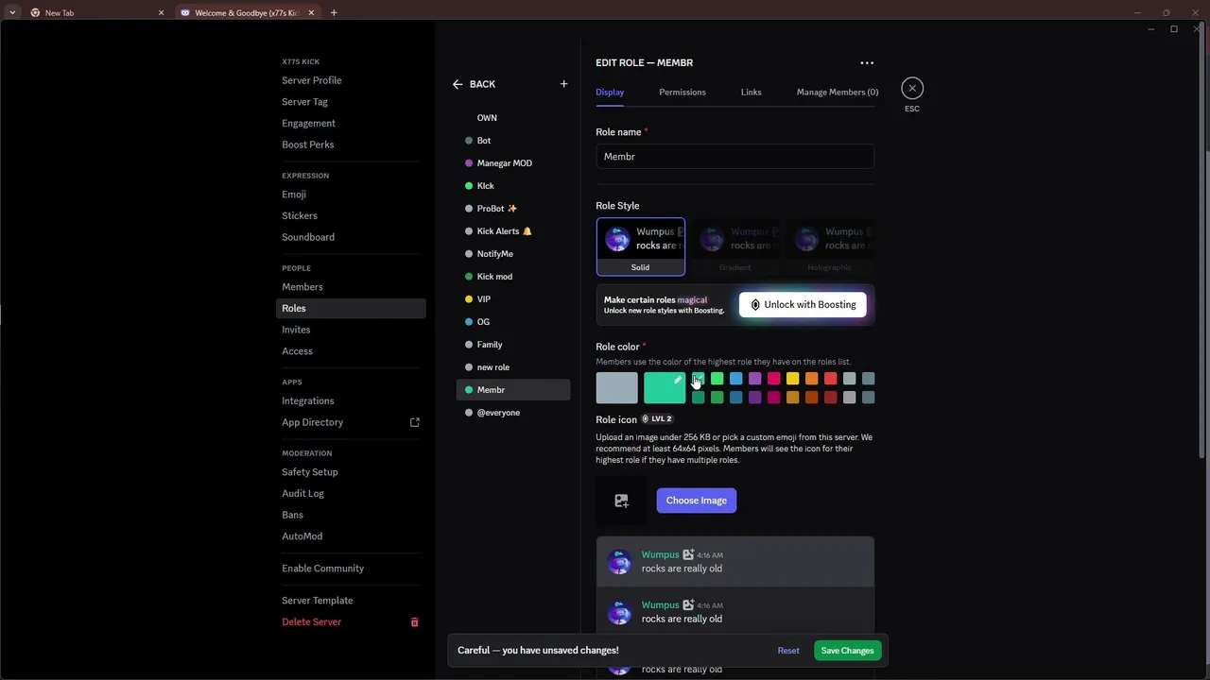The width and height of the screenshot is (1210, 680).
Task: Reset the unsaved changes
Action: [x=788, y=651]
